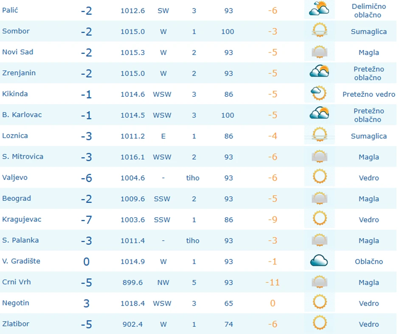Open the Palić station name
The image size is (399, 334).
pos(10,10)
